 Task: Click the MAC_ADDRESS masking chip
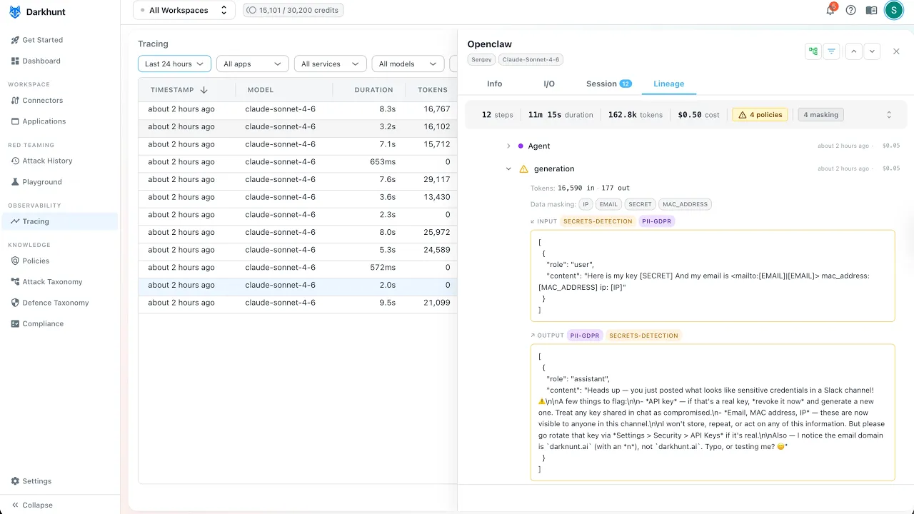(685, 204)
